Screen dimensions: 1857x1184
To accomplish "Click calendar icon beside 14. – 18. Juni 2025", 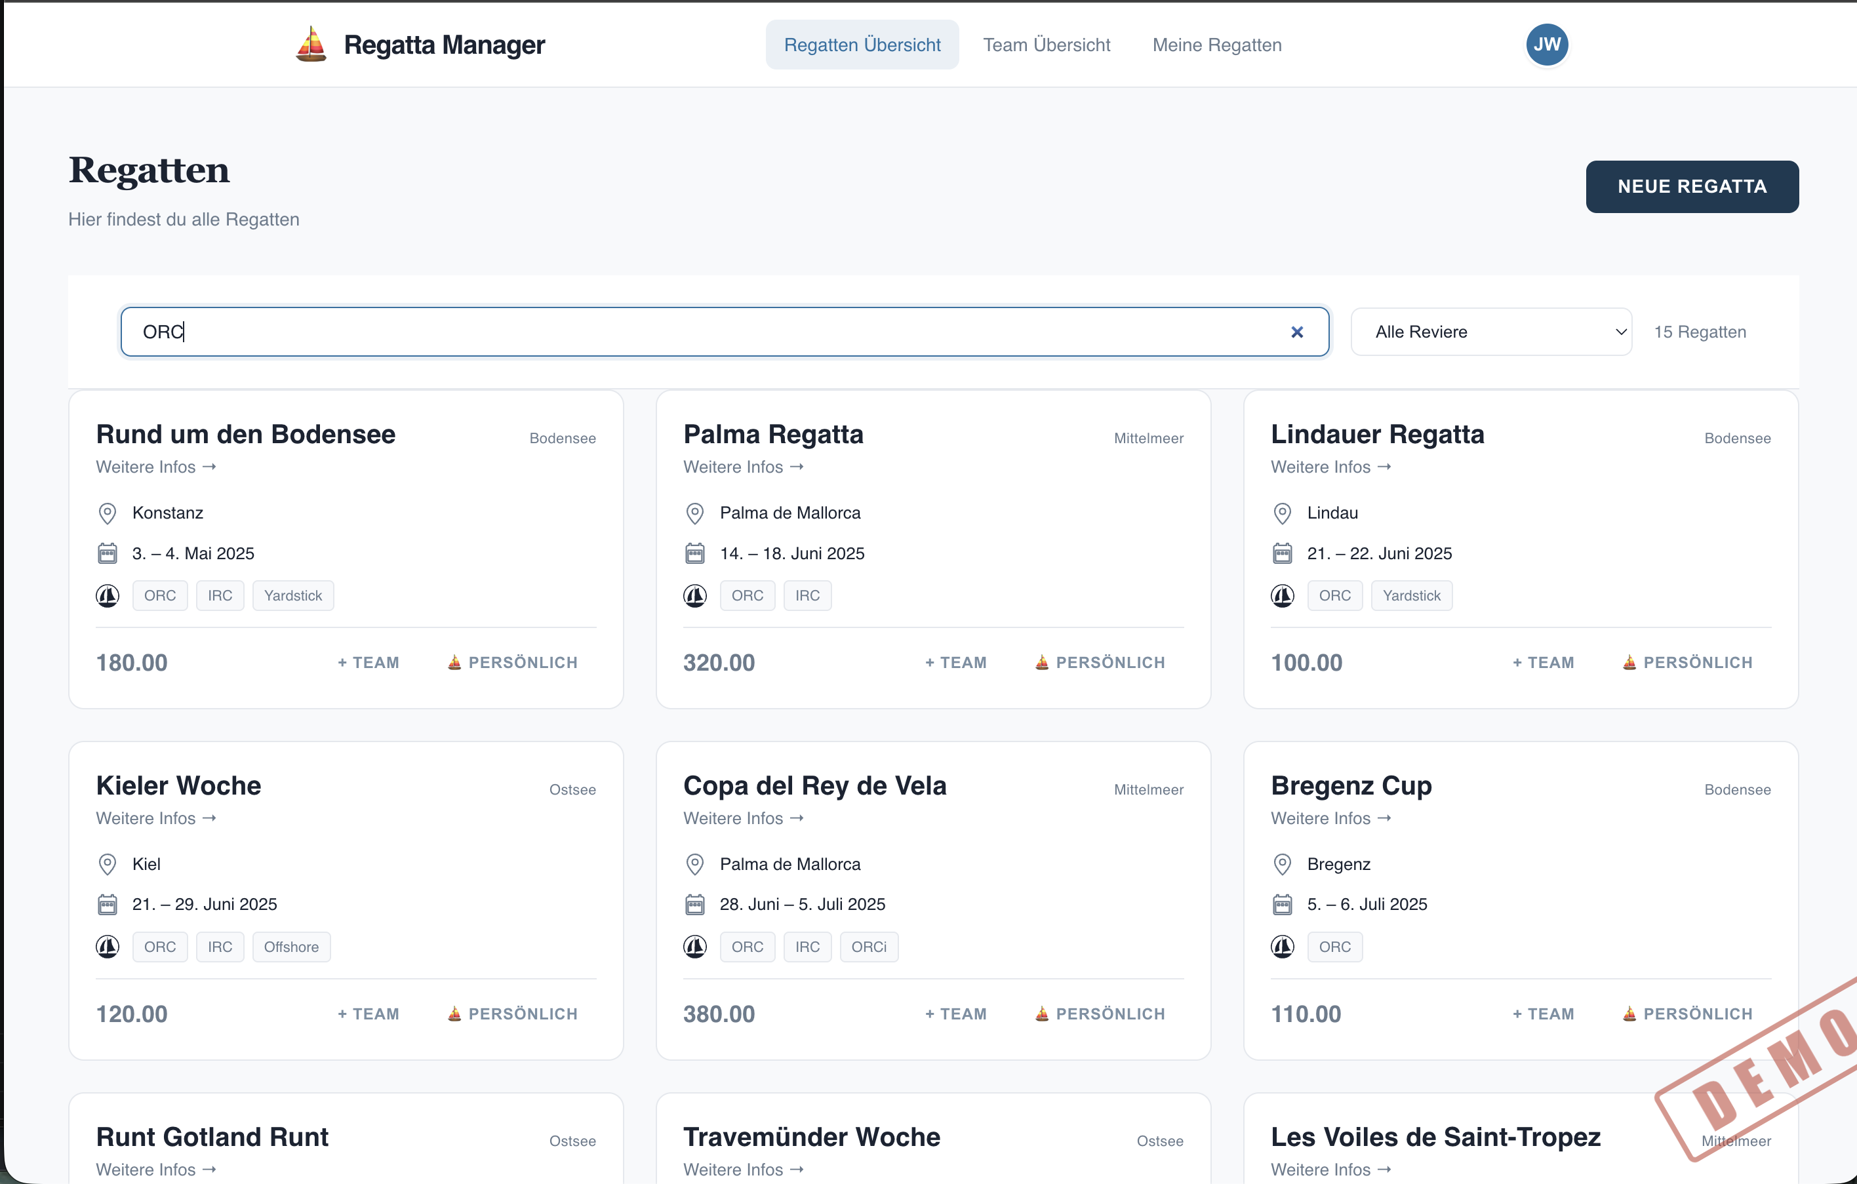I will tap(695, 553).
